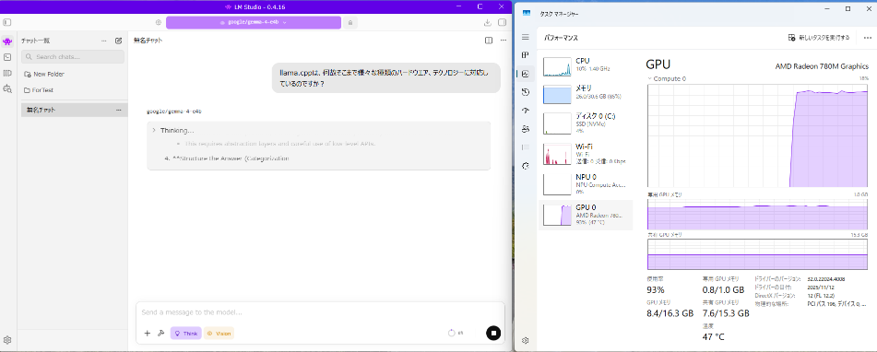The image size is (877, 352).
Task: Click the Search chats input field
Action: (73, 56)
